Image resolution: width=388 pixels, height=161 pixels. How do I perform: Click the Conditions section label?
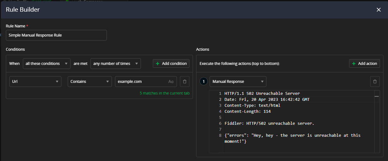[x=15, y=49]
